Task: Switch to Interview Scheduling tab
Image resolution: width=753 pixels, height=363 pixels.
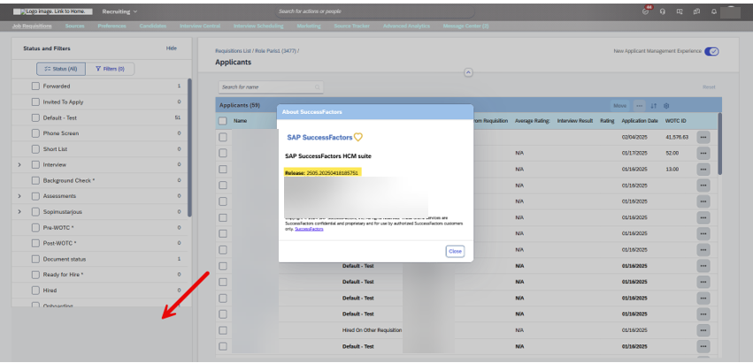Action: (258, 26)
